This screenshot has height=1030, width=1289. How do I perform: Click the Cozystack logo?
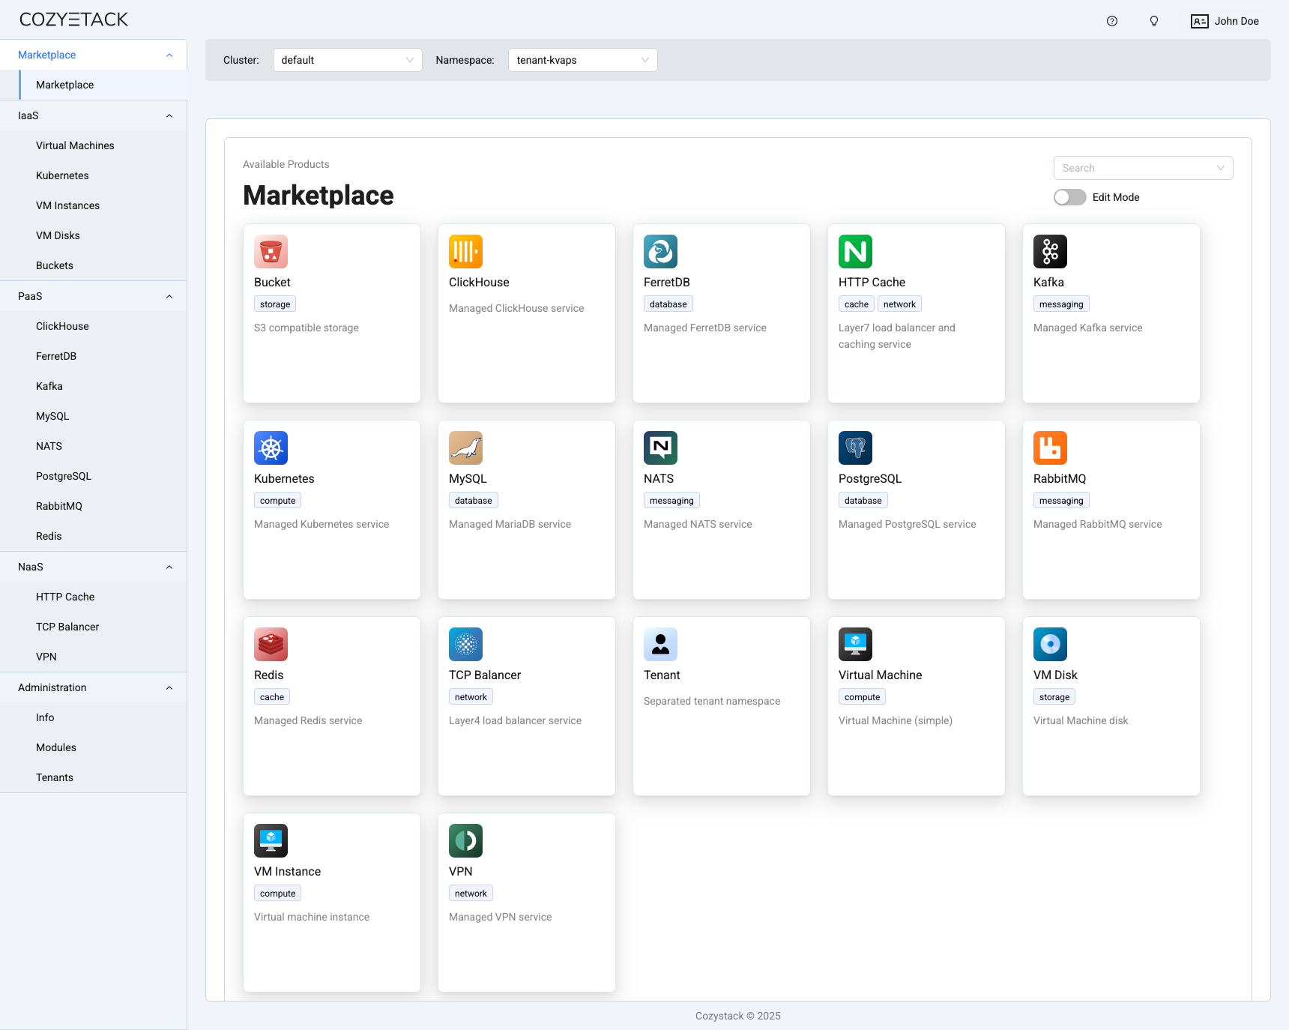pos(73,19)
